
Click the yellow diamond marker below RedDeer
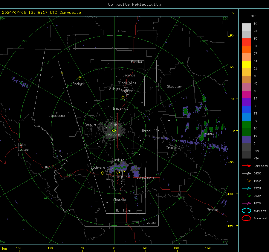click(x=123, y=97)
